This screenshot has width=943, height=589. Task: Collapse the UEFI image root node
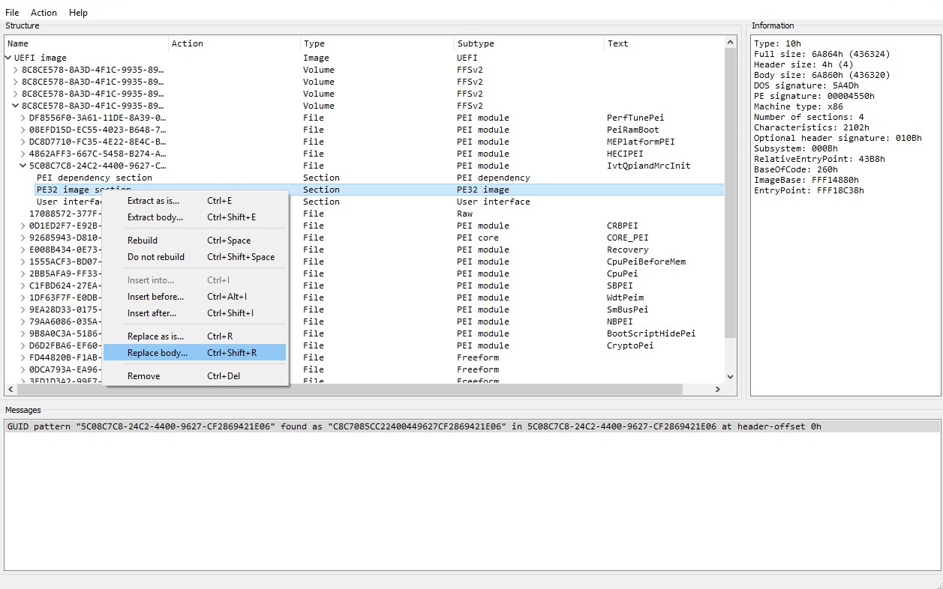[8, 58]
